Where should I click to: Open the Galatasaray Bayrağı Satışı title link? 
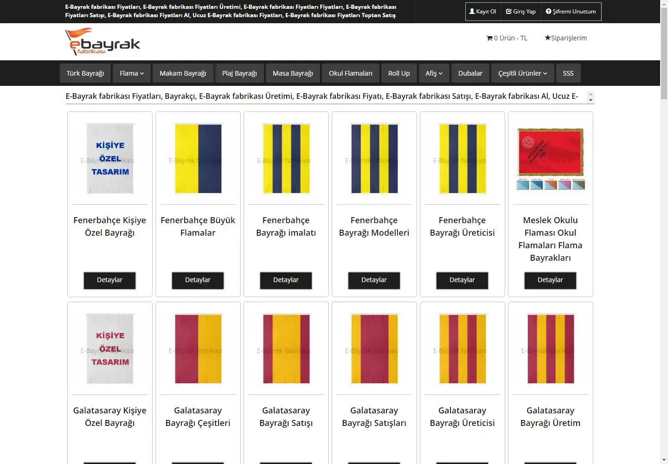pos(286,417)
